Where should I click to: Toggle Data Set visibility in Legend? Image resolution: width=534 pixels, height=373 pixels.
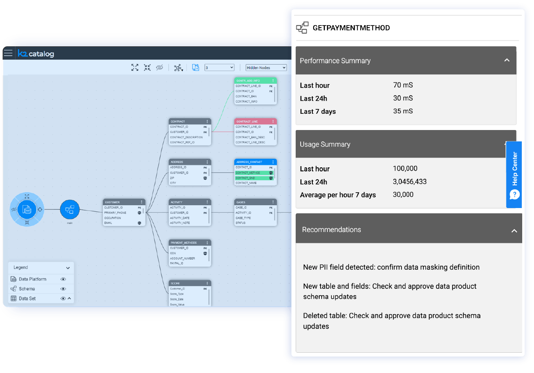63,299
